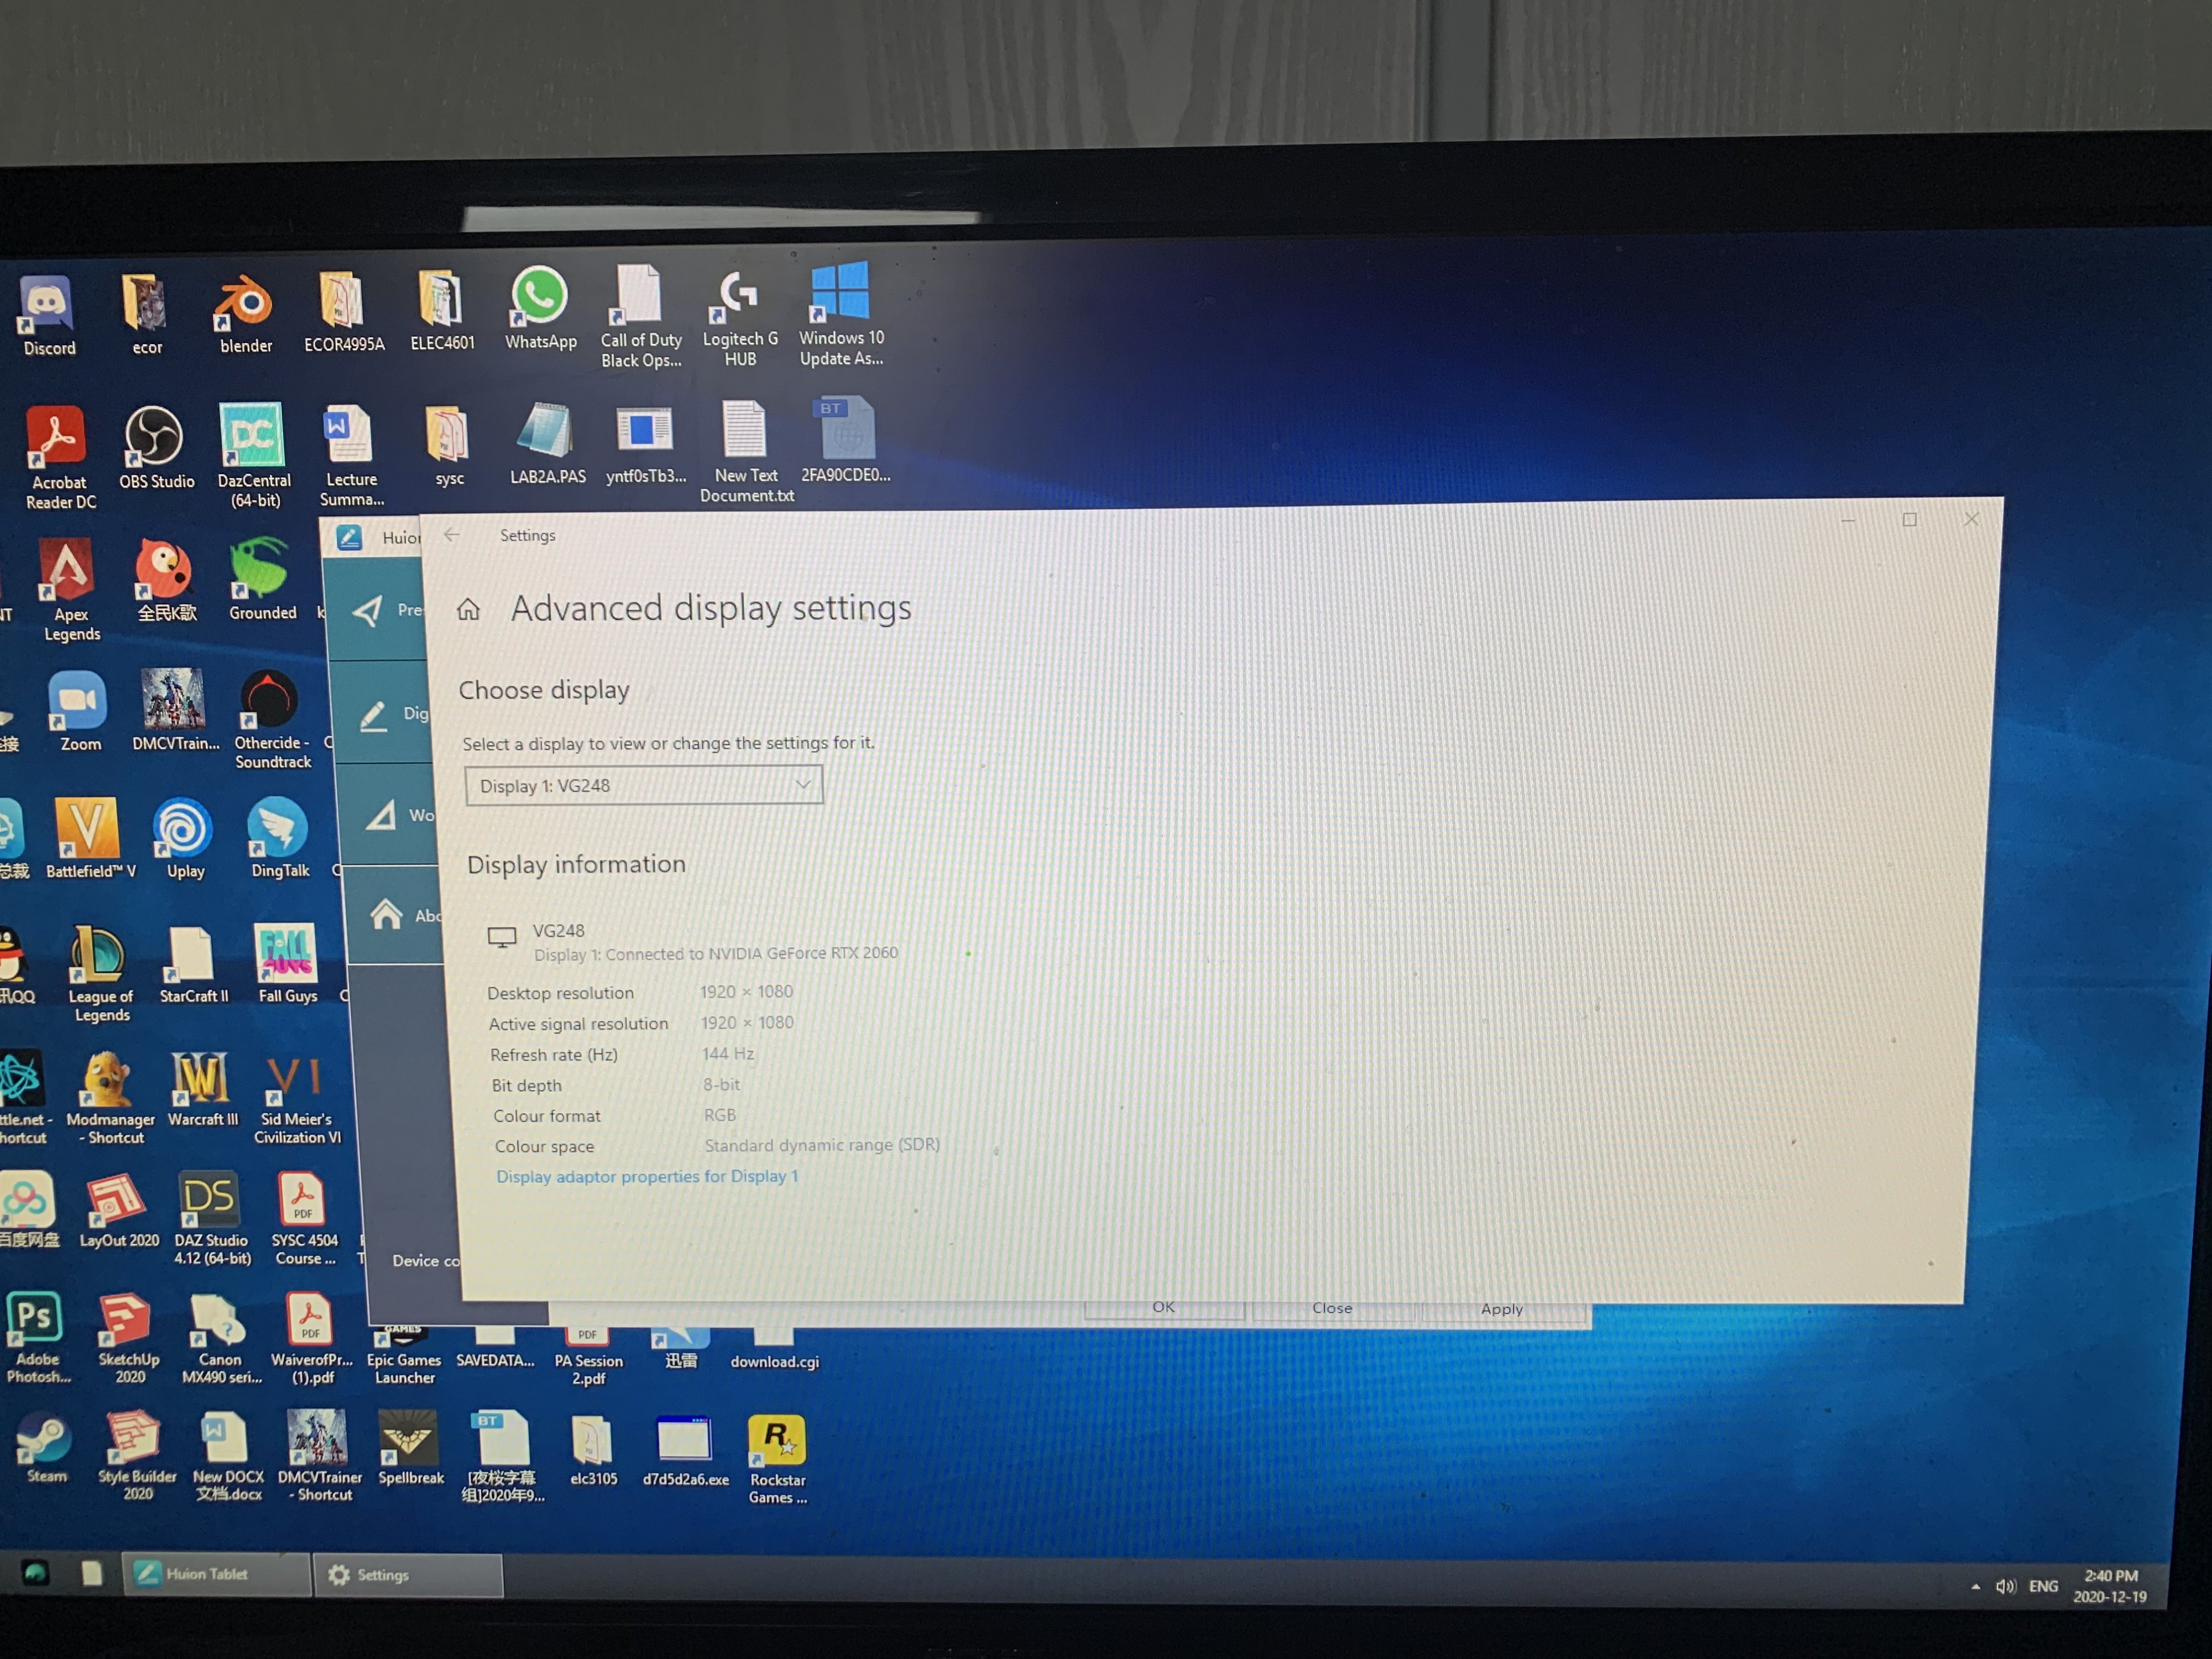Launch Acrobat Reader DC shortcut
The width and height of the screenshot is (2212, 1659).
[x=60, y=458]
